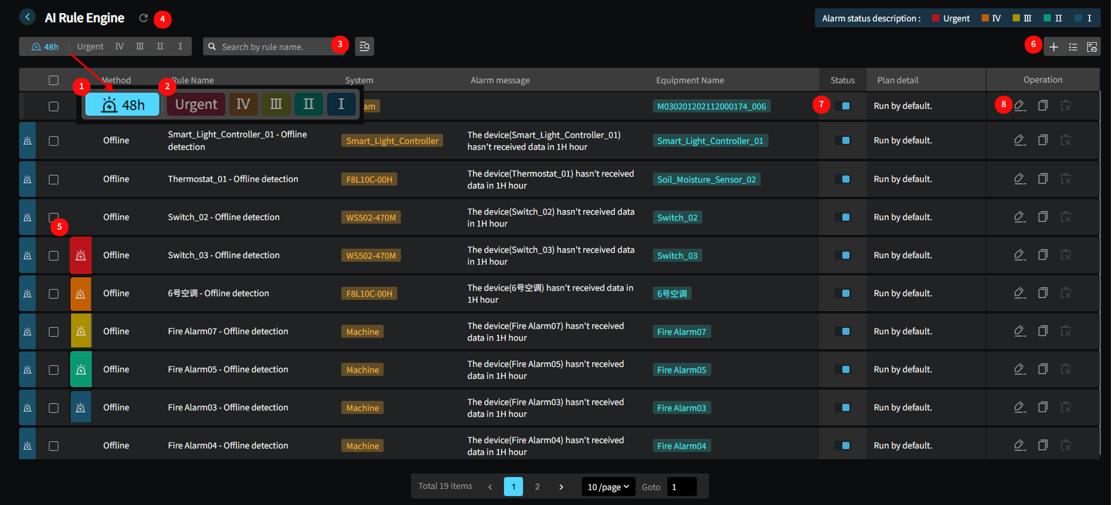
Task: Go to previous page using left chevron
Action: point(490,487)
